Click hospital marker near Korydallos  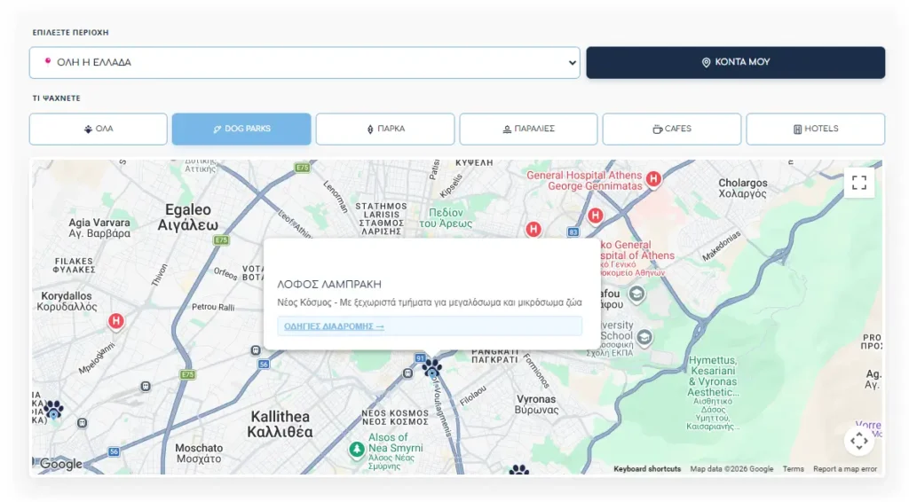pyautogui.click(x=116, y=321)
